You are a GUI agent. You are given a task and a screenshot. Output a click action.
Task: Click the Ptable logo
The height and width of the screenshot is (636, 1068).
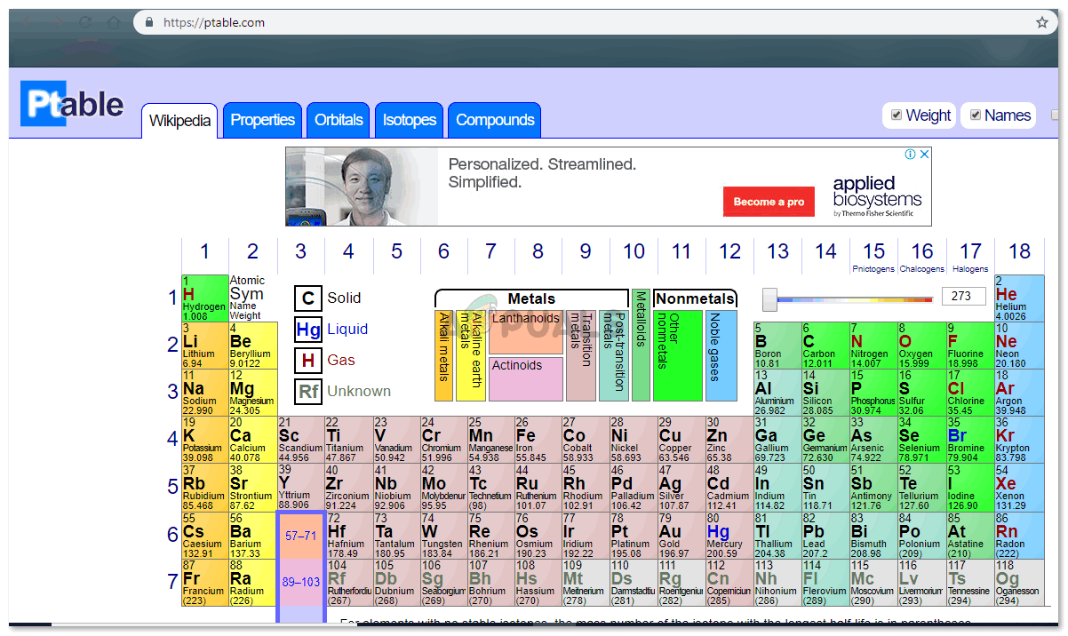point(72,105)
